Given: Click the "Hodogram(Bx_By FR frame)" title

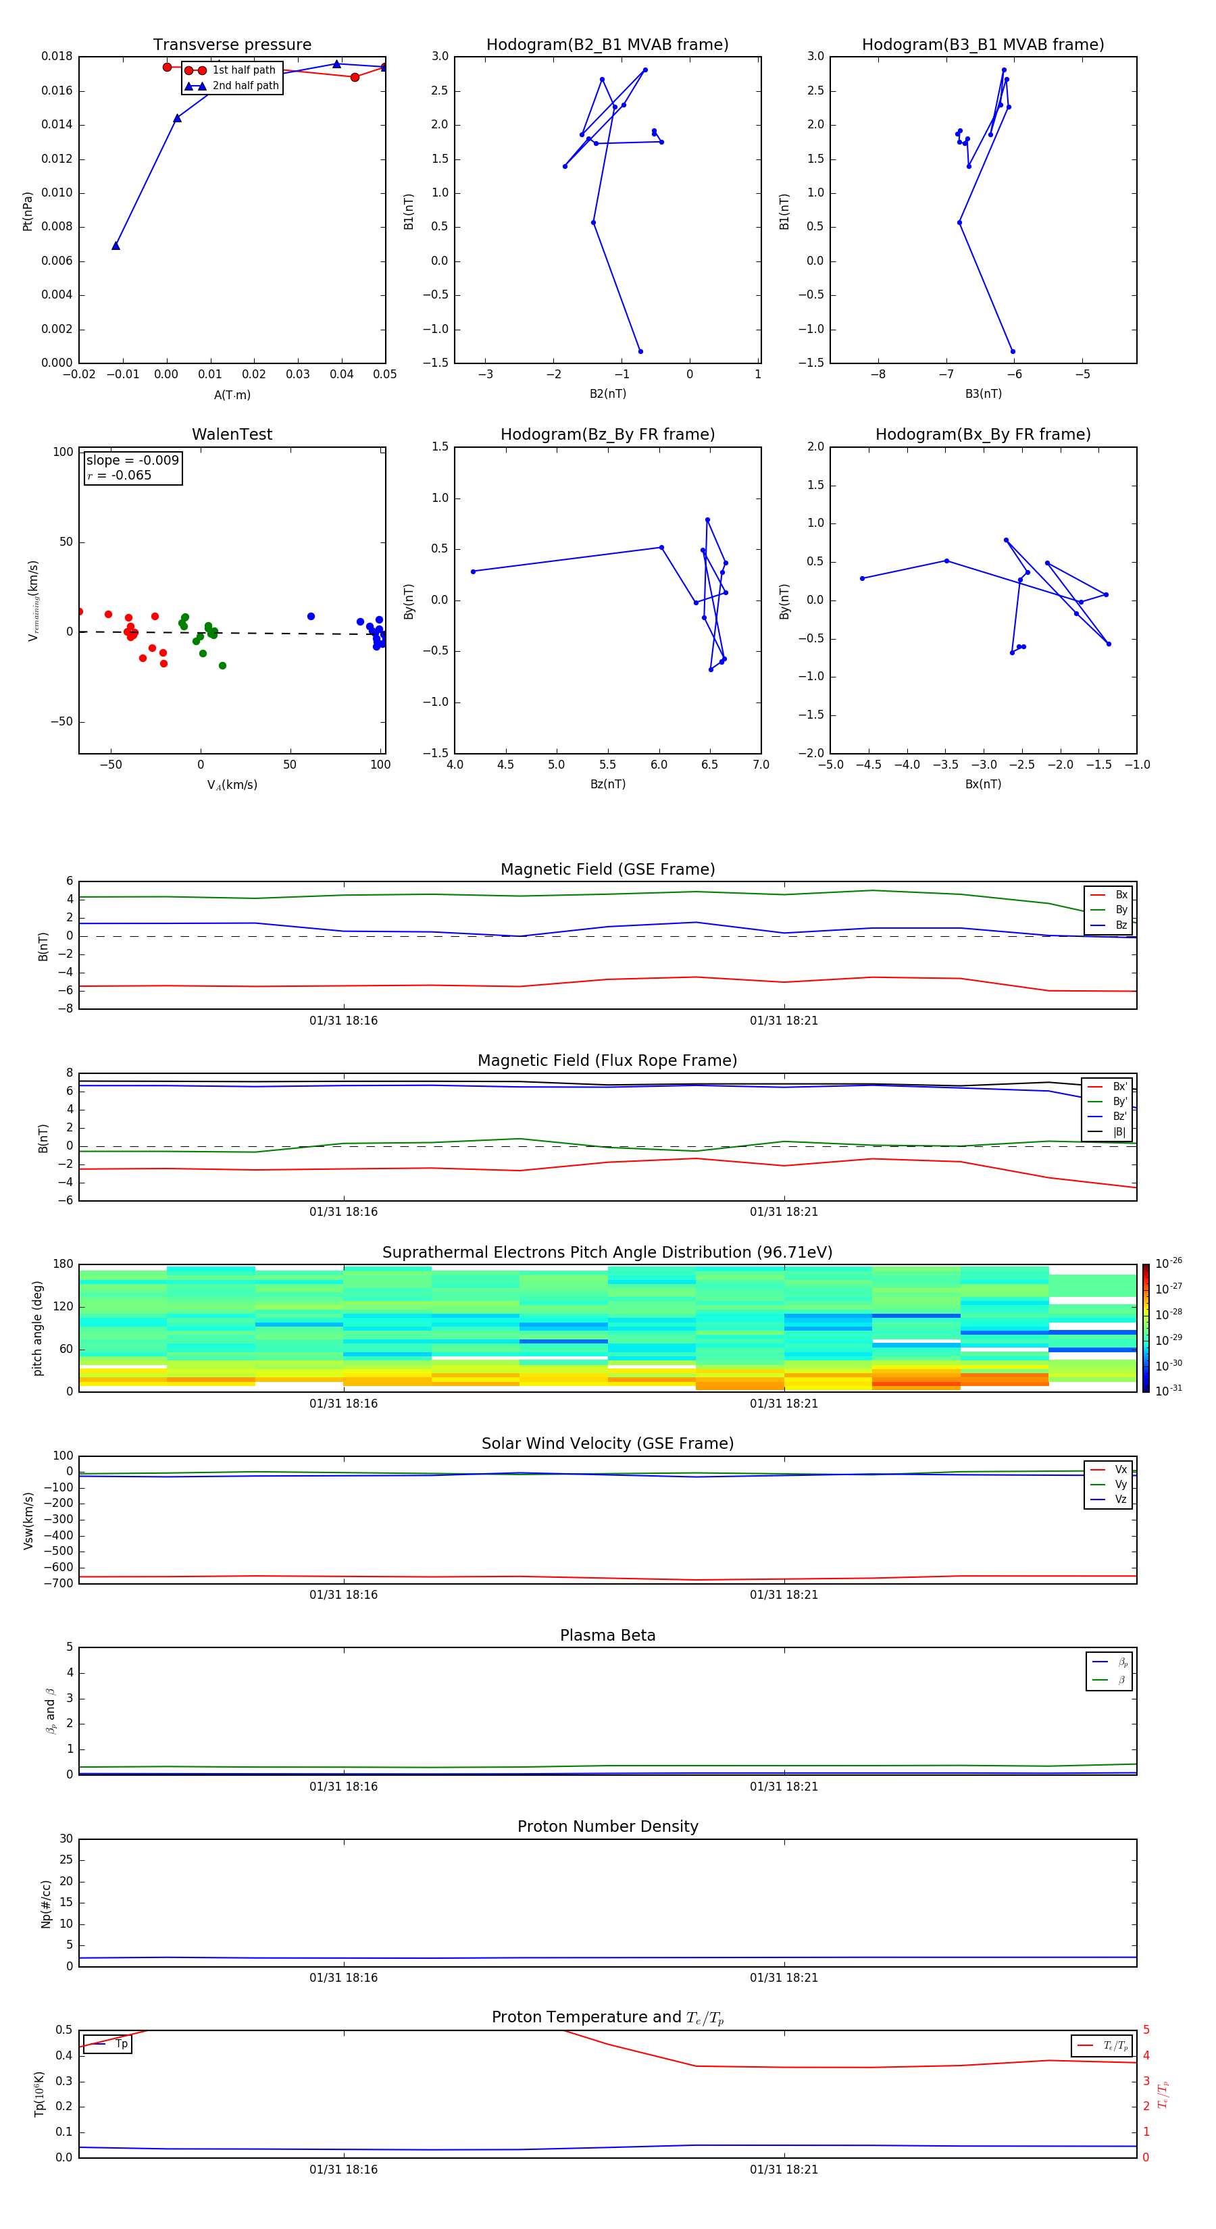Looking at the screenshot, I should point(983,434).
